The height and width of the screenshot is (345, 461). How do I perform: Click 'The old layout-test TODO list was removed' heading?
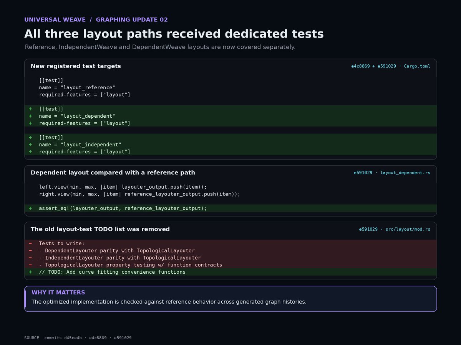coord(100,229)
